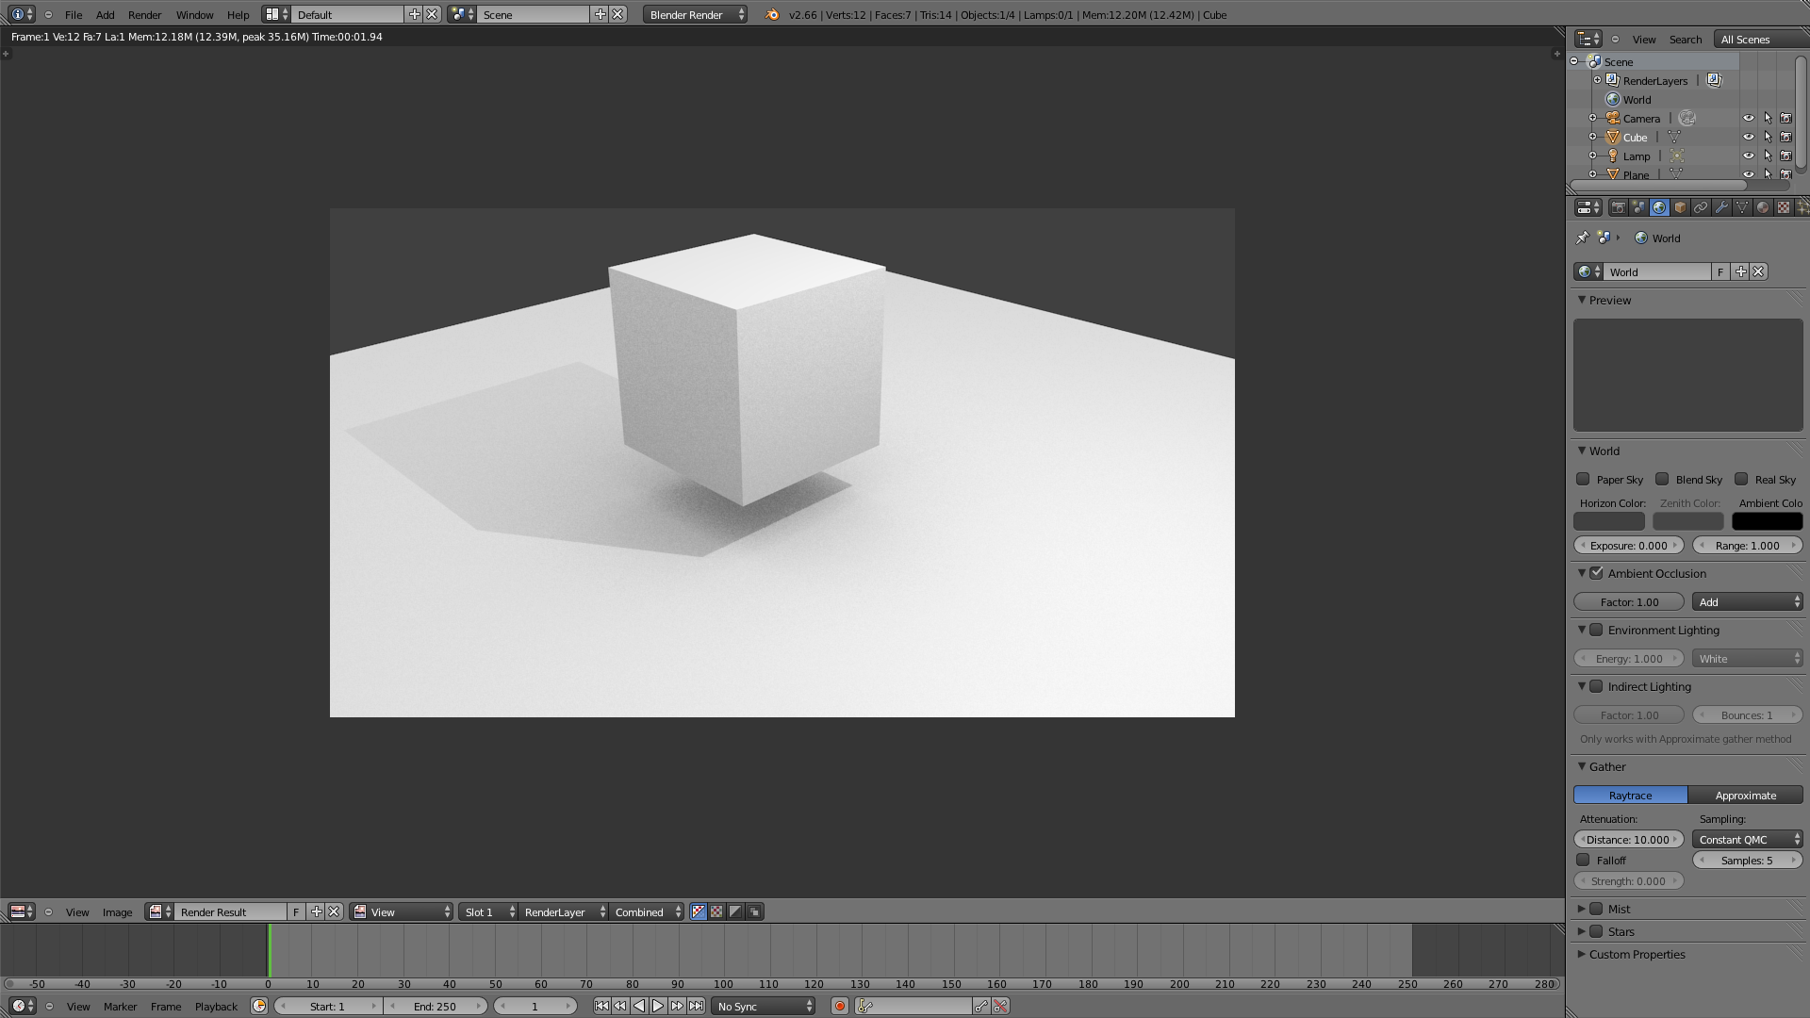1810x1018 pixels.
Task: Open the Image menu in image editor
Action: pos(117,911)
